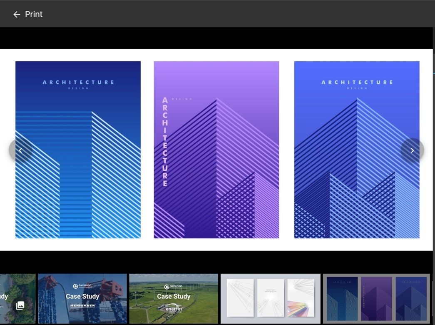The image size is (435, 325).
Task: Select the highlighted Architecture posters thumbnail
Action: [x=376, y=298]
